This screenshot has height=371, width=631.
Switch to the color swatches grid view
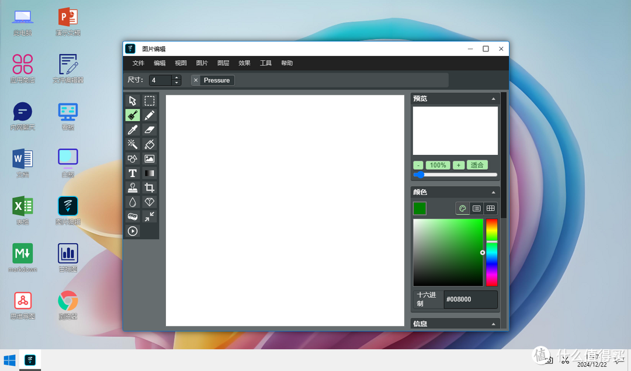coord(491,208)
